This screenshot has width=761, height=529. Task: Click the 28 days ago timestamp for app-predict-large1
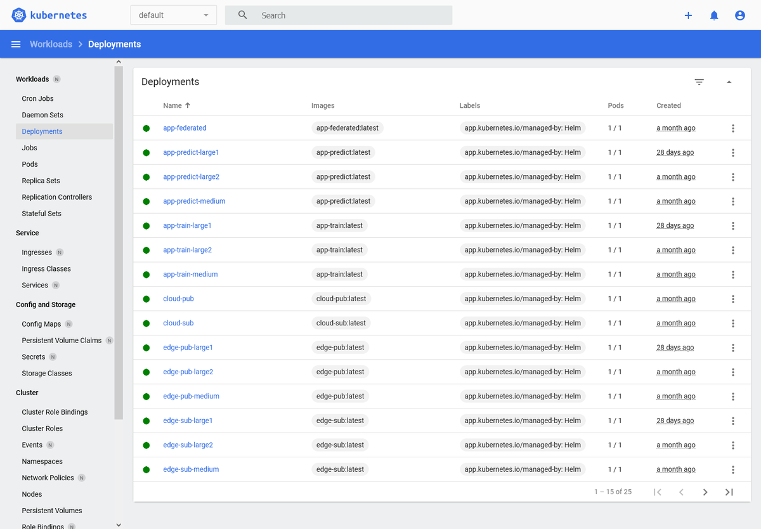coord(675,152)
